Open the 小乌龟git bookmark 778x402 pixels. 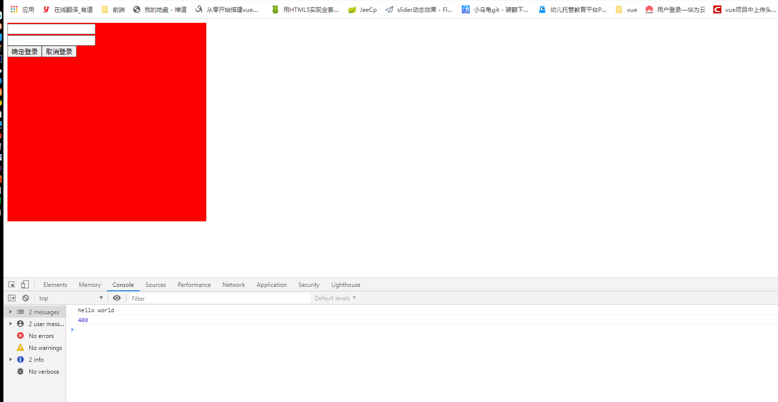[495, 9]
